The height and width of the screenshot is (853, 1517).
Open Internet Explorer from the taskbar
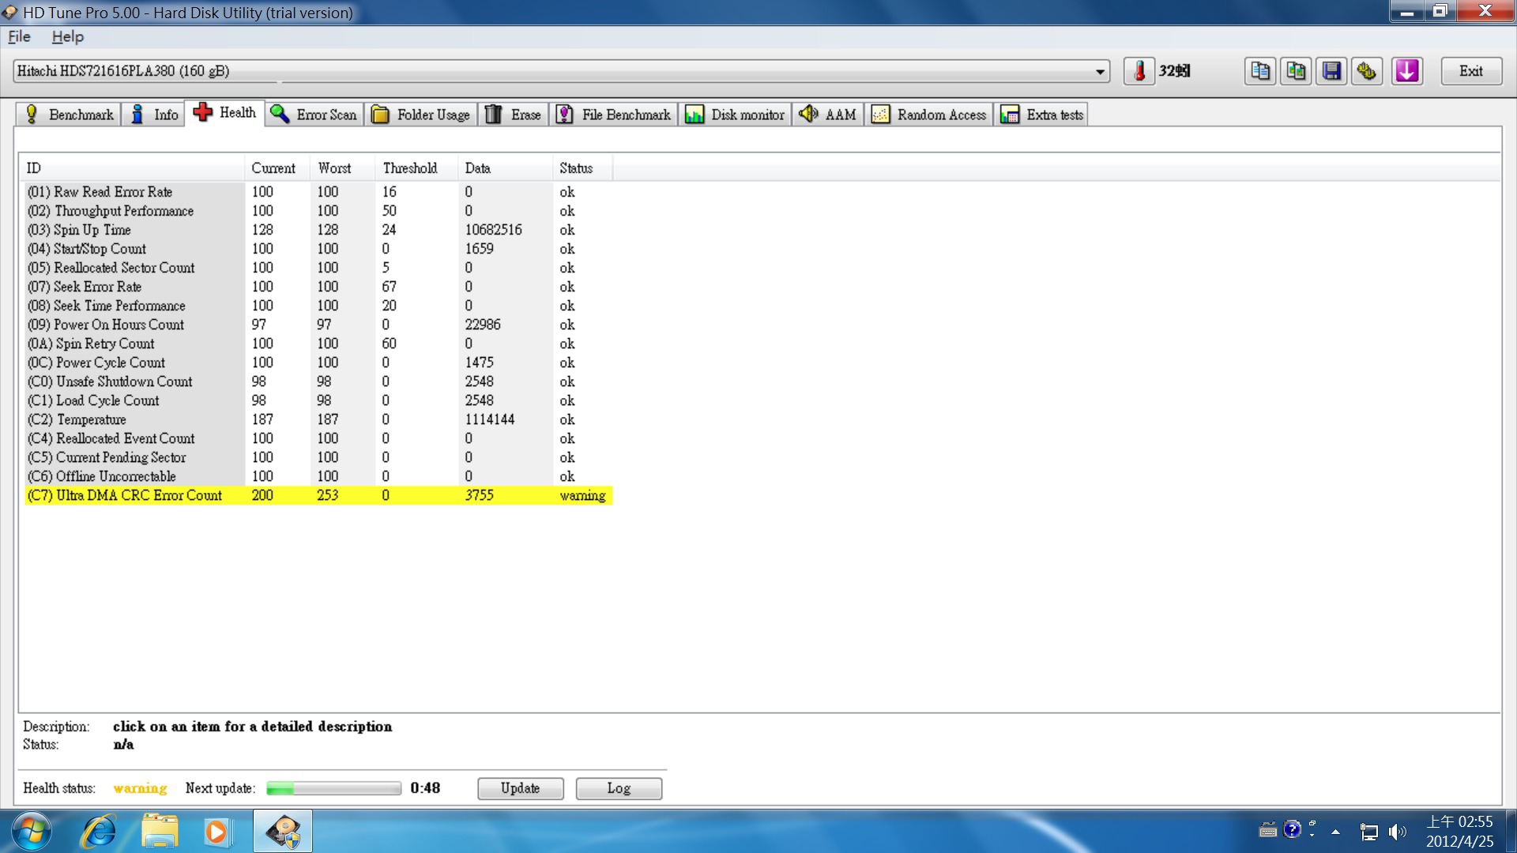tap(100, 832)
